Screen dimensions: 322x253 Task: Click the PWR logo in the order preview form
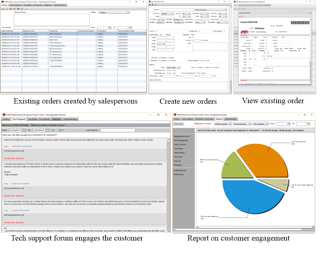[244, 32]
